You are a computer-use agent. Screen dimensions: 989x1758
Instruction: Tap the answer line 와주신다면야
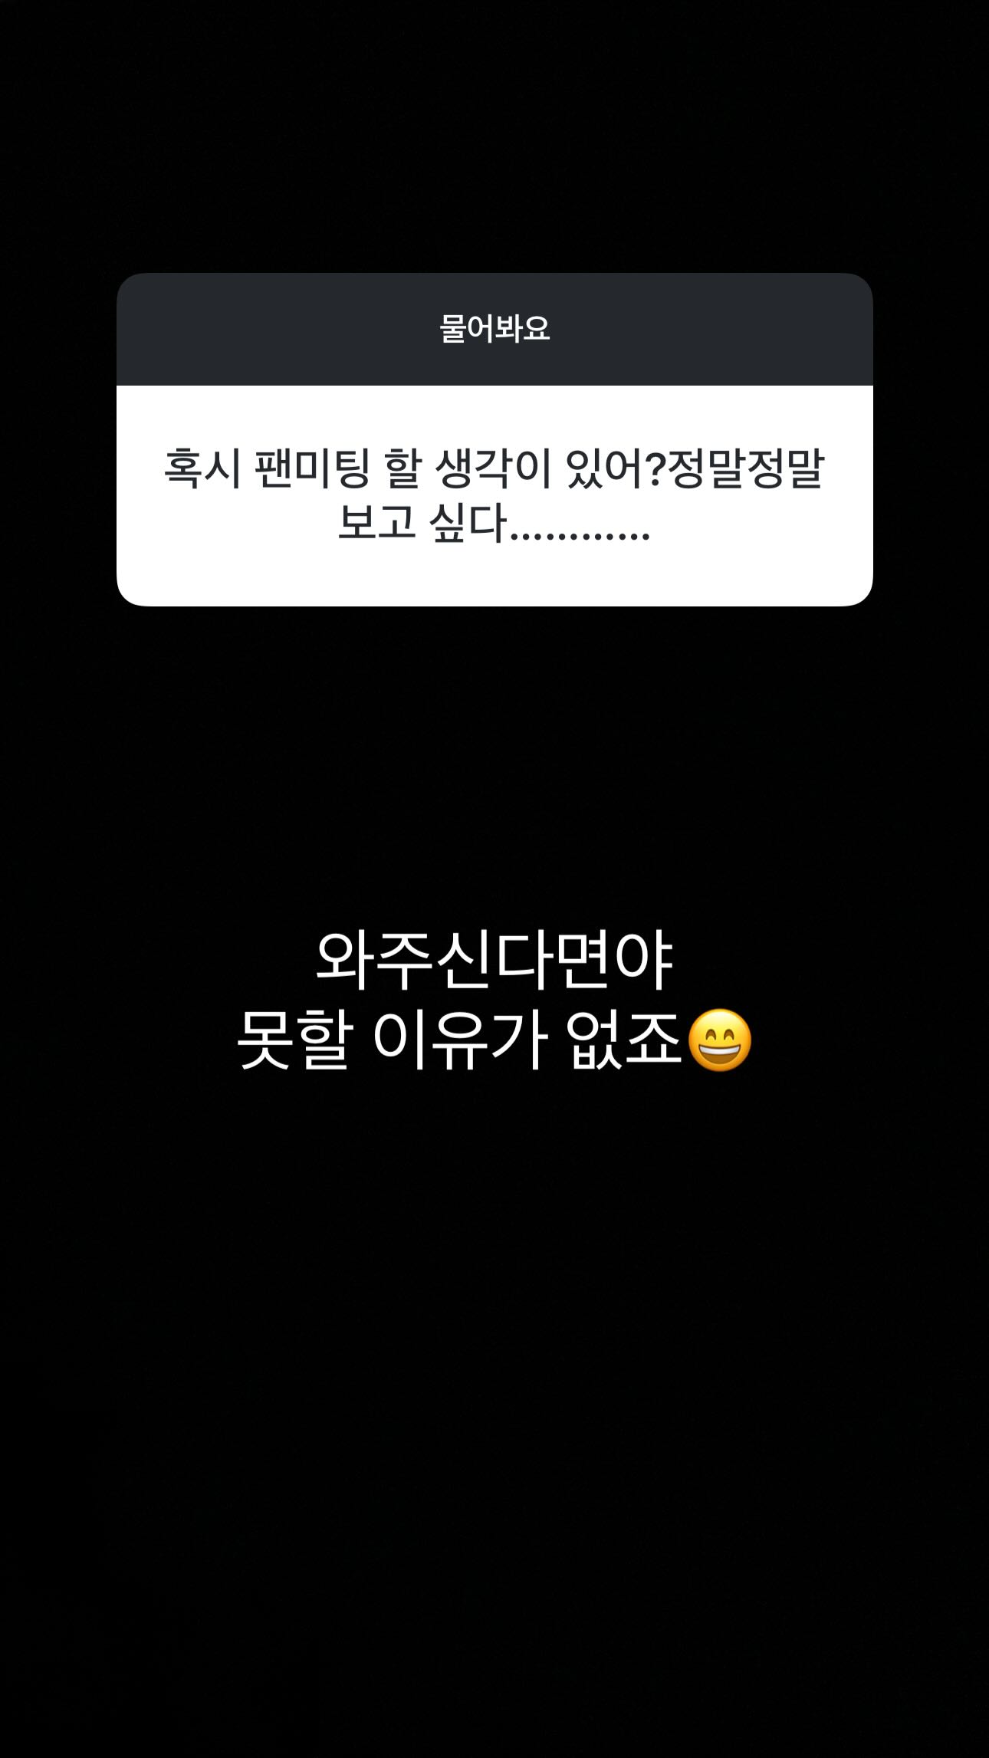(x=495, y=960)
